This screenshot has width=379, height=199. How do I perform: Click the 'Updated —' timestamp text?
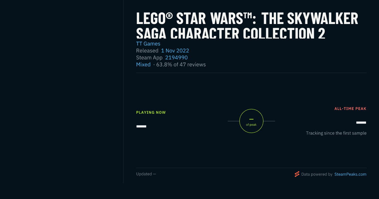pyautogui.click(x=146, y=174)
